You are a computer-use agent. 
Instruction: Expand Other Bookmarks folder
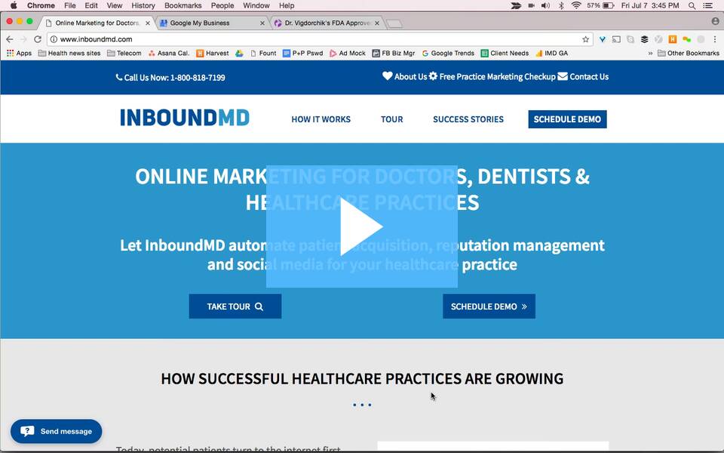coord(689,53)
